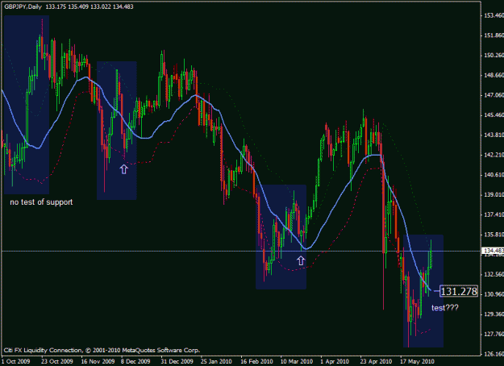Click the 129.360 price axis label

click(x=494, y=314)
